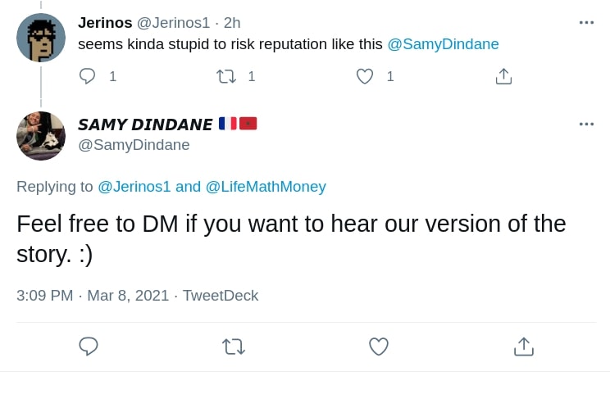The height and width of the screenshot is (394, 610).
Task: Retweet the Jerinos tweet
Action: (x=226, y=76)
